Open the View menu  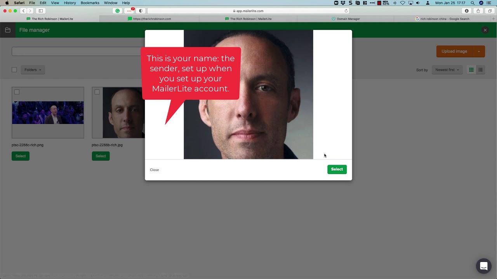[x=55, y=3]
